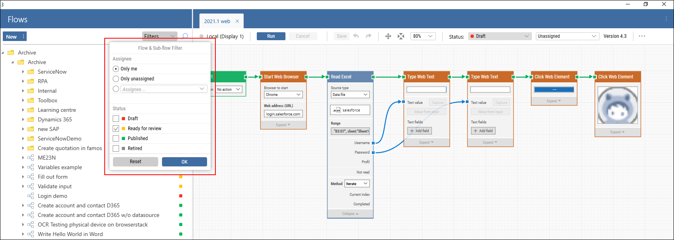
Task: Select the Only unassigned radio button
Action: click(116, 79)
